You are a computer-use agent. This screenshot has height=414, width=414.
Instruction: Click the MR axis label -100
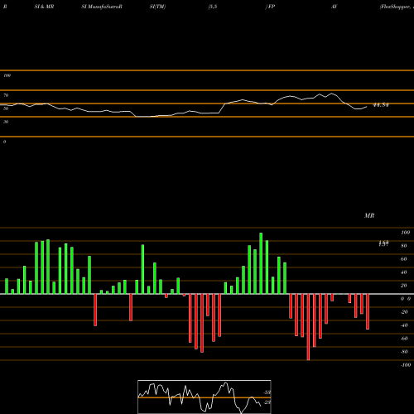tap(405, 365)
